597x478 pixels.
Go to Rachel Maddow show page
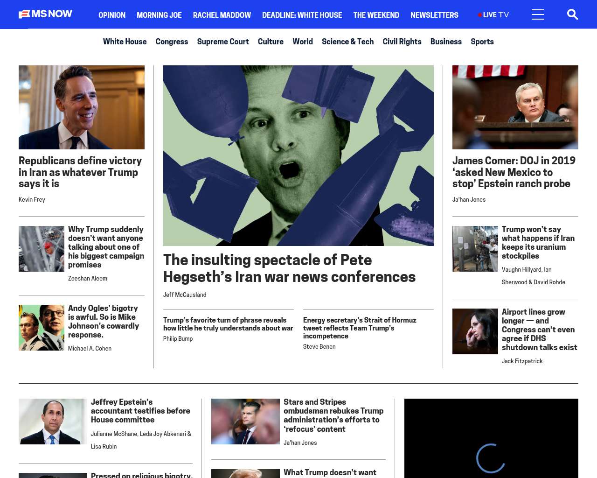(222, 15)
